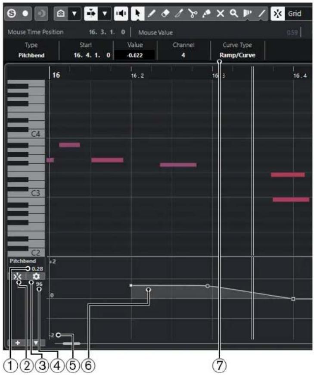Open the Pitchbend controller lane selector
The width and height of the screenshot is (314, 375).
pyautogui.click(x=23, y=261)
